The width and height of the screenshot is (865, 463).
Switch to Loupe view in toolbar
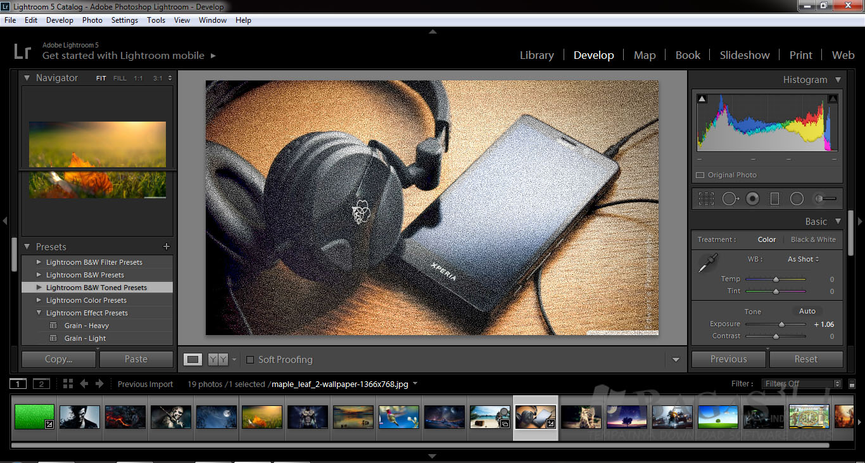193,359
